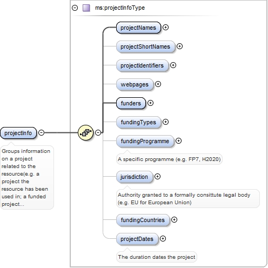Click the purple ms:projectInfoType type icon
268x268 pixels.
click(86, 8)
